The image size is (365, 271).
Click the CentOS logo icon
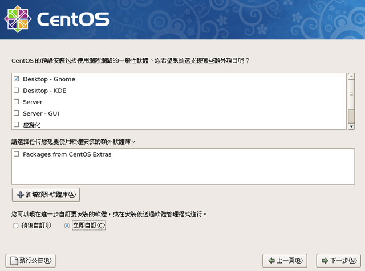tap(18, 19)
